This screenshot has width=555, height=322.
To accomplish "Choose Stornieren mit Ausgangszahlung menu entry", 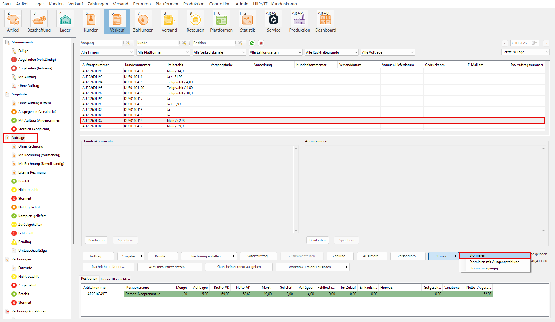I will point(494,262).
